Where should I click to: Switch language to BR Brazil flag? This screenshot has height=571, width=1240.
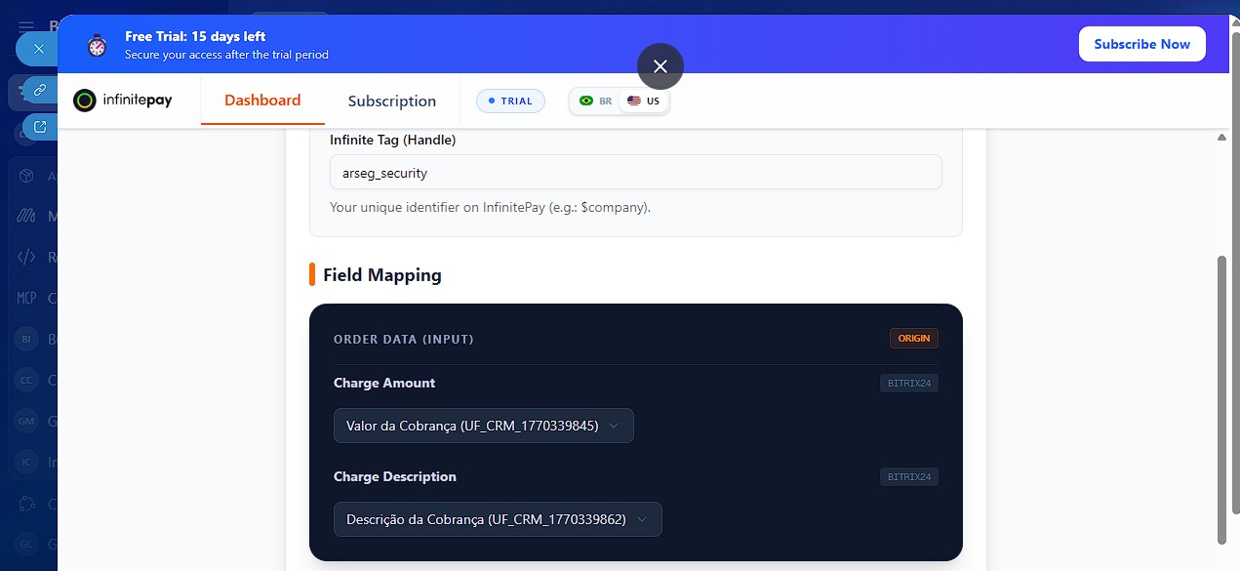pyautogui.click(x=595, y=101)
